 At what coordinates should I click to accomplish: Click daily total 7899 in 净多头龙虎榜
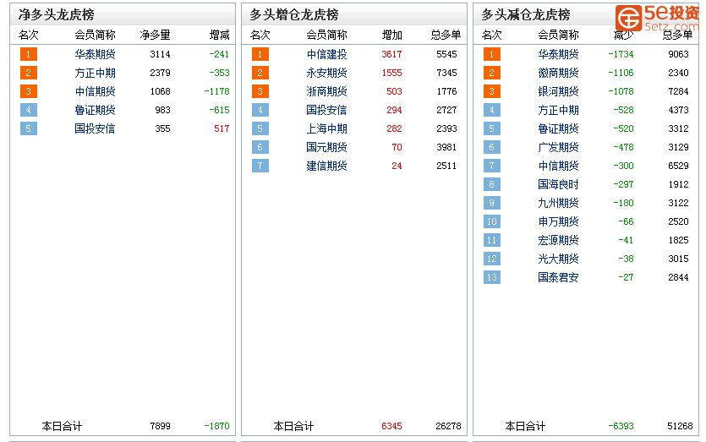click(x=161, y=426)
